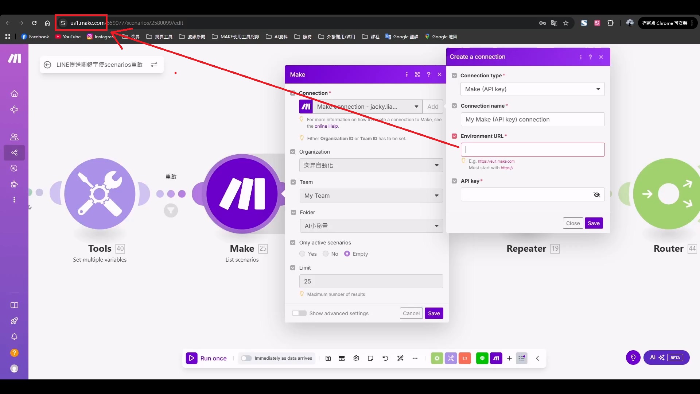
Task: Click the plus add favorite icon
Action: [x=509, y=358]
